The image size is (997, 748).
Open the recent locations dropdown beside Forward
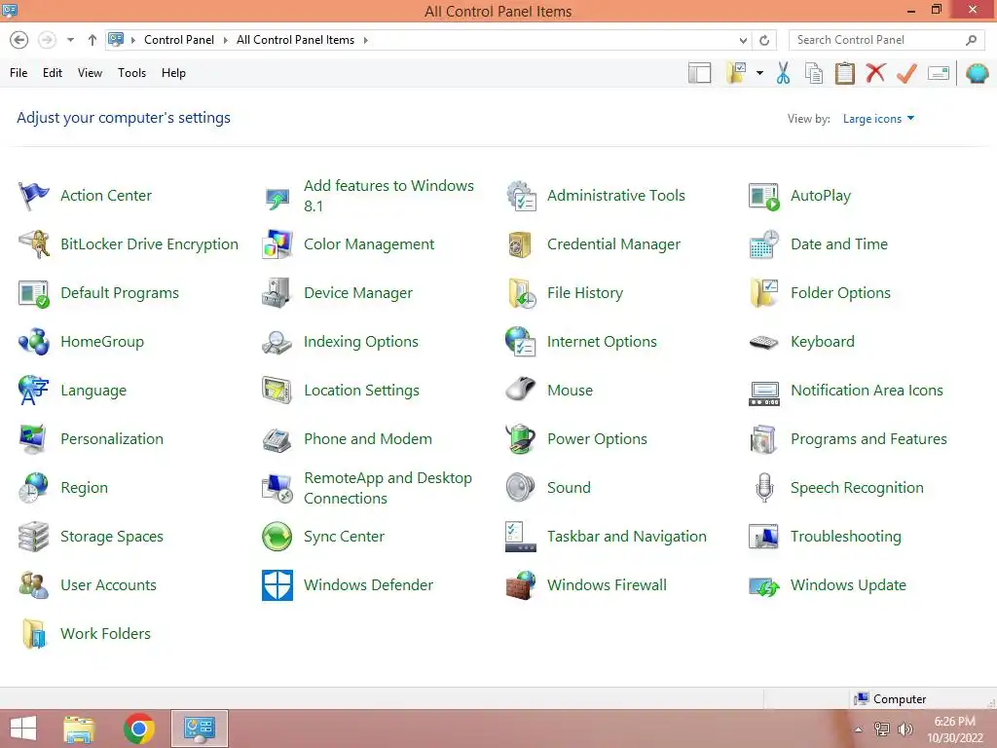[70, 40]
